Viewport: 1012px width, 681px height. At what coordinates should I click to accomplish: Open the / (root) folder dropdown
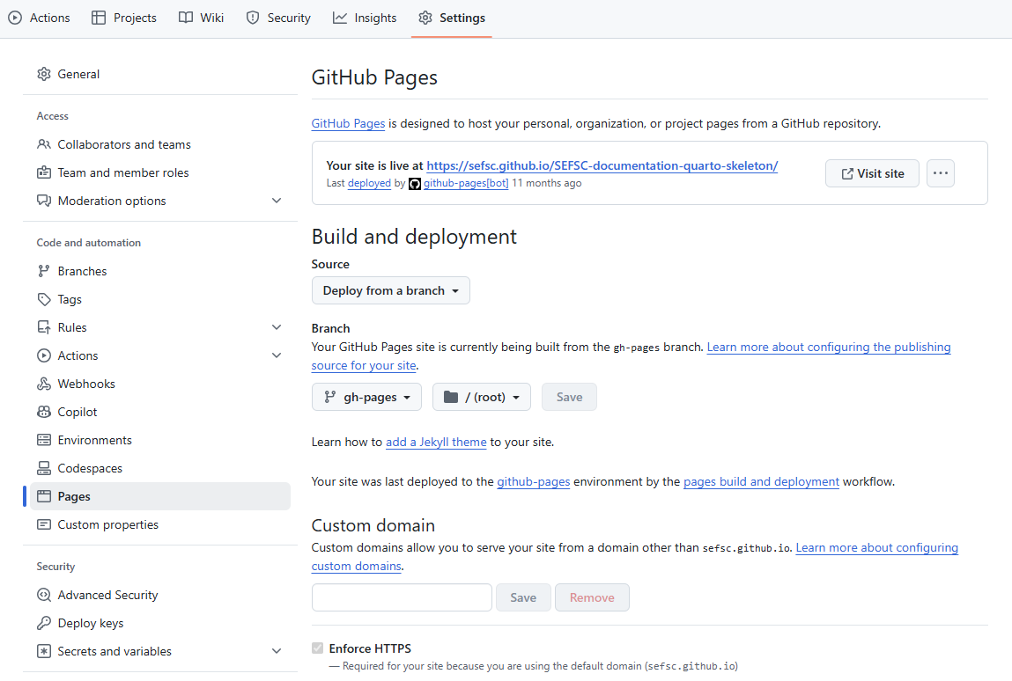click(x=481, y=398)
